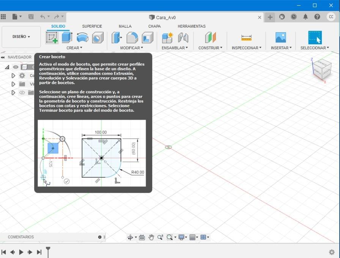Image resolution: width=340 pixels, height=258 pixels.
Task: Expand the gear settings tree node
Action: click(x=13, y=76)
